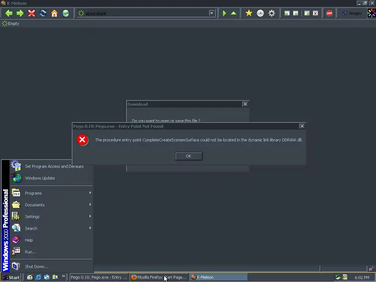Click the Search submenu arrow

pyautogui.click(x=90, y=228)
